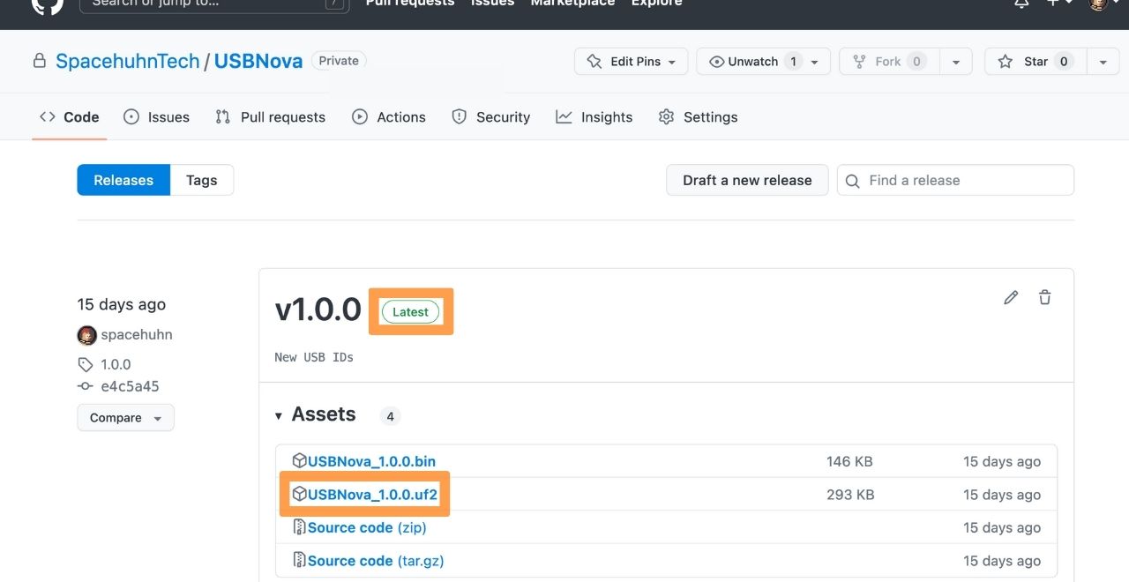Image resolution: width=1129 pixels, height=582 pixels.
Task: Click the assets count badge 4
Action: (x=390, y=415)
